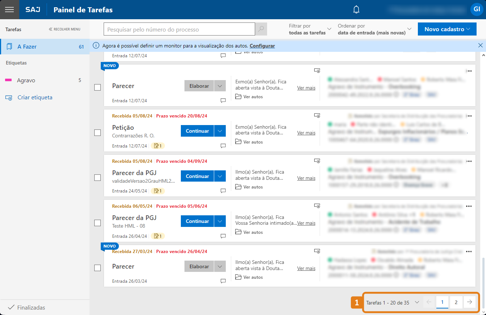
Task: Open Ordenar por sorting dropdown
Action: point(374,29)
